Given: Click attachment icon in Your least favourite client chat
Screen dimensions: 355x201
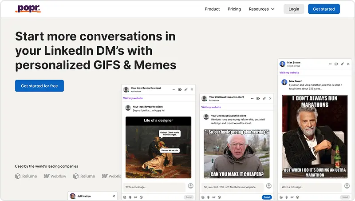Looking at the screenshot, I should [130, 197].
